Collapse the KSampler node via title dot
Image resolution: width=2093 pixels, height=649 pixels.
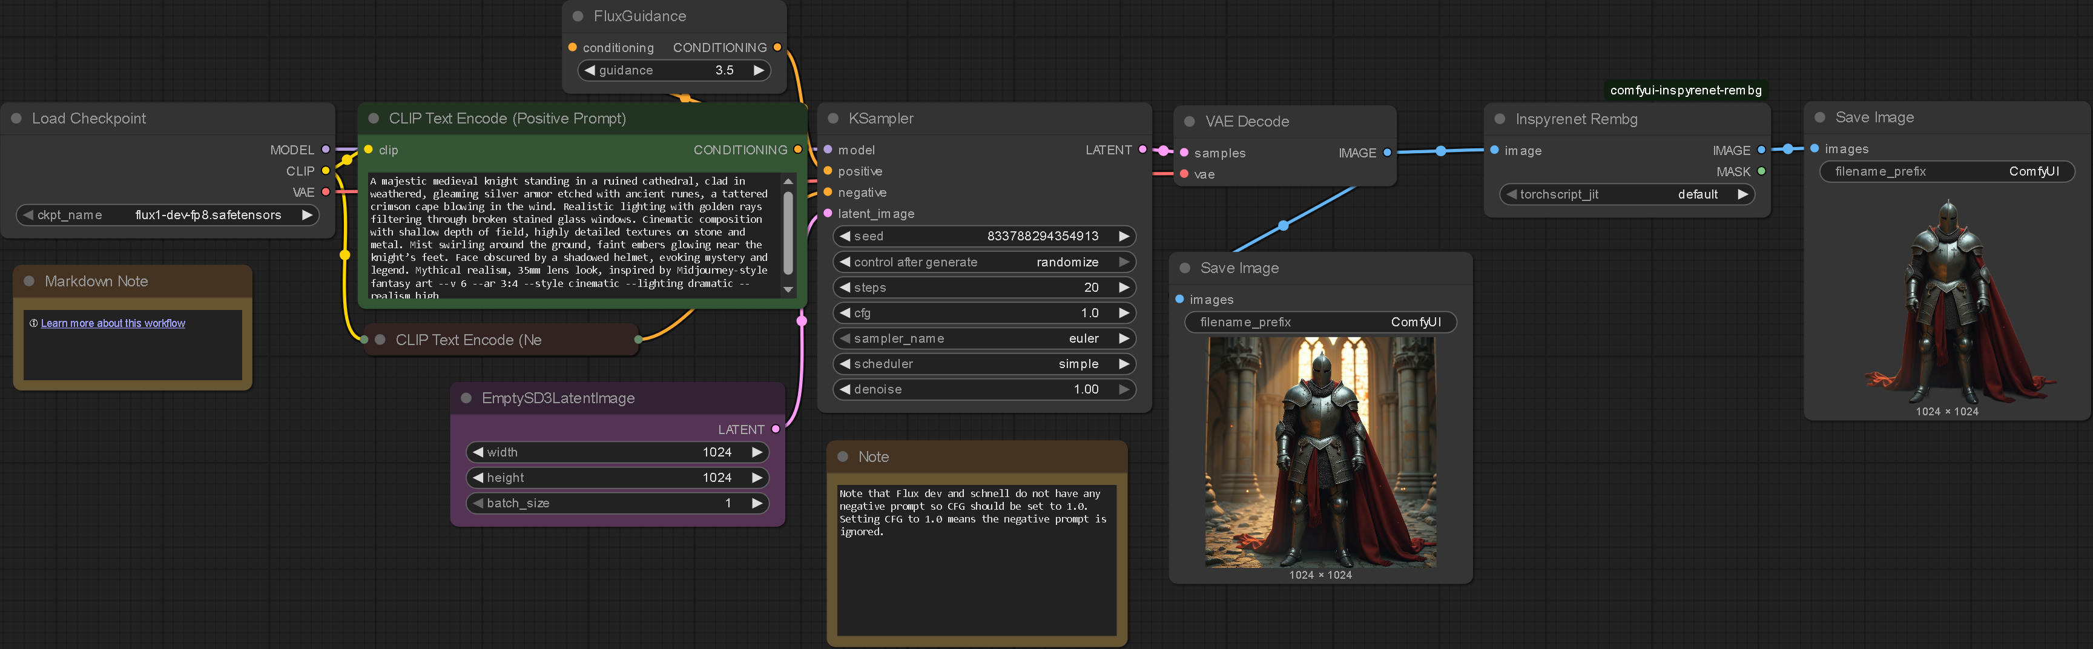pyautogui.click(x=833, y=119)
